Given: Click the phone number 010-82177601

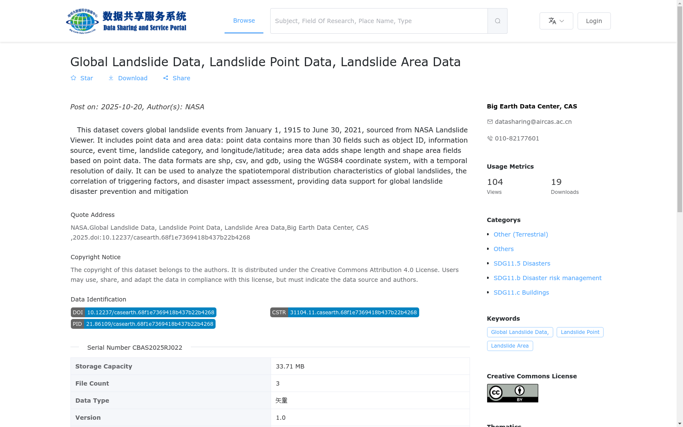Looking at the screenshot, I should coord(517,138).
